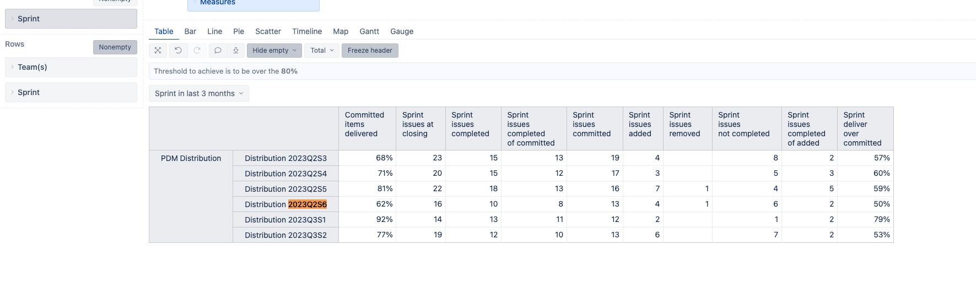Open the Sprint in last 3 months filter
Viewport: 976px width, 289px height.
click(199, 93)
